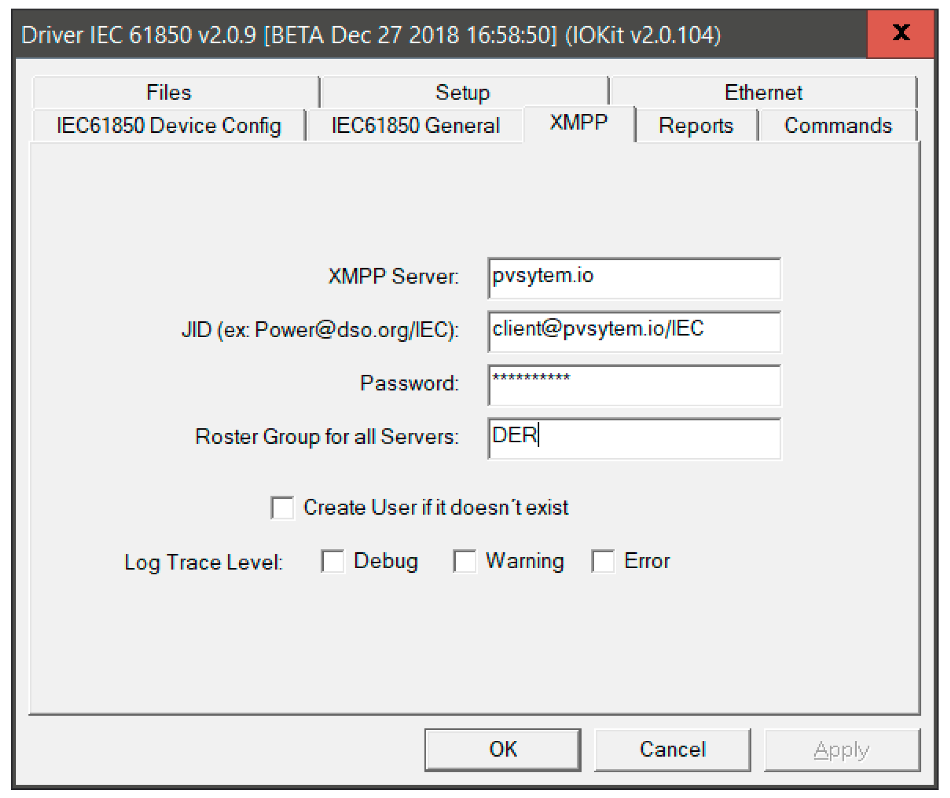Go to IEC61850 Device Config tab
The width and height of the screenshot is (950, 798).
[x=169, y=126]
